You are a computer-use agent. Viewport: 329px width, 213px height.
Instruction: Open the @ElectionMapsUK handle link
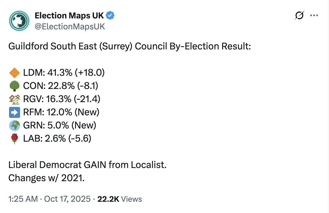(70, 27)
